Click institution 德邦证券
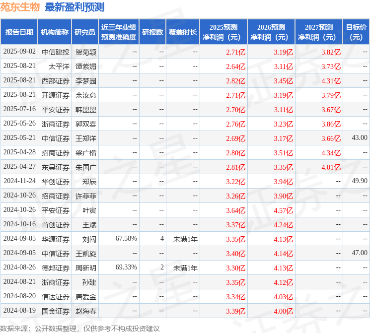Viewport: 370px width, 333px height. 56,267
